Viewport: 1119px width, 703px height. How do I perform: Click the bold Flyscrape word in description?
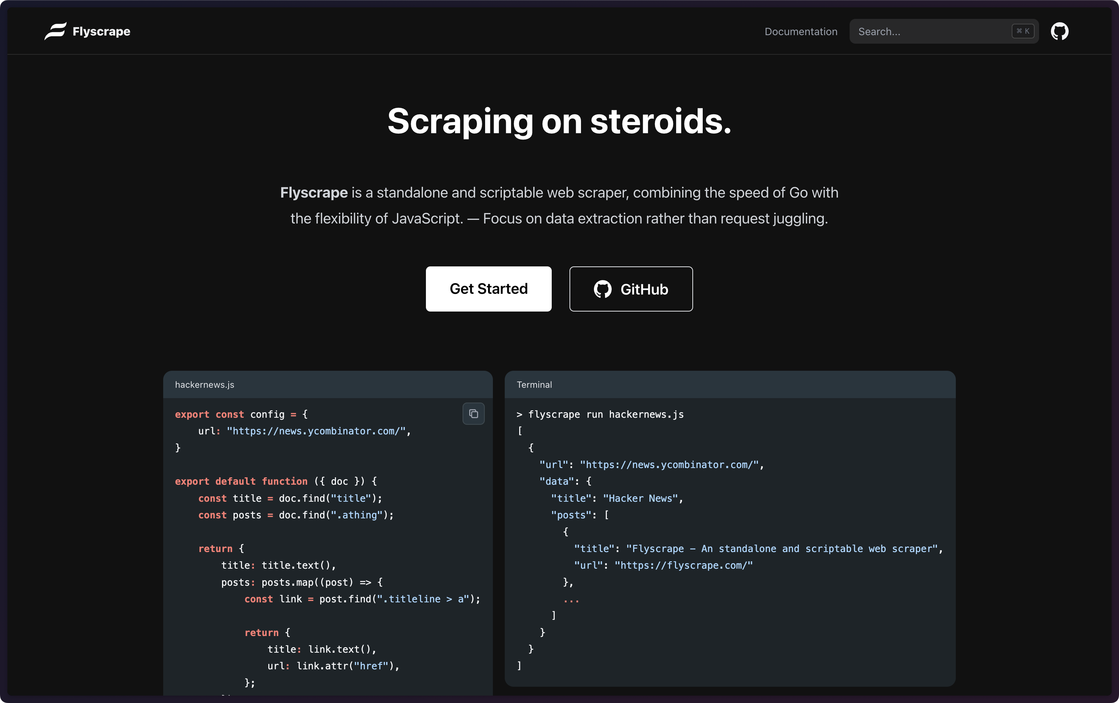[314, 192]
